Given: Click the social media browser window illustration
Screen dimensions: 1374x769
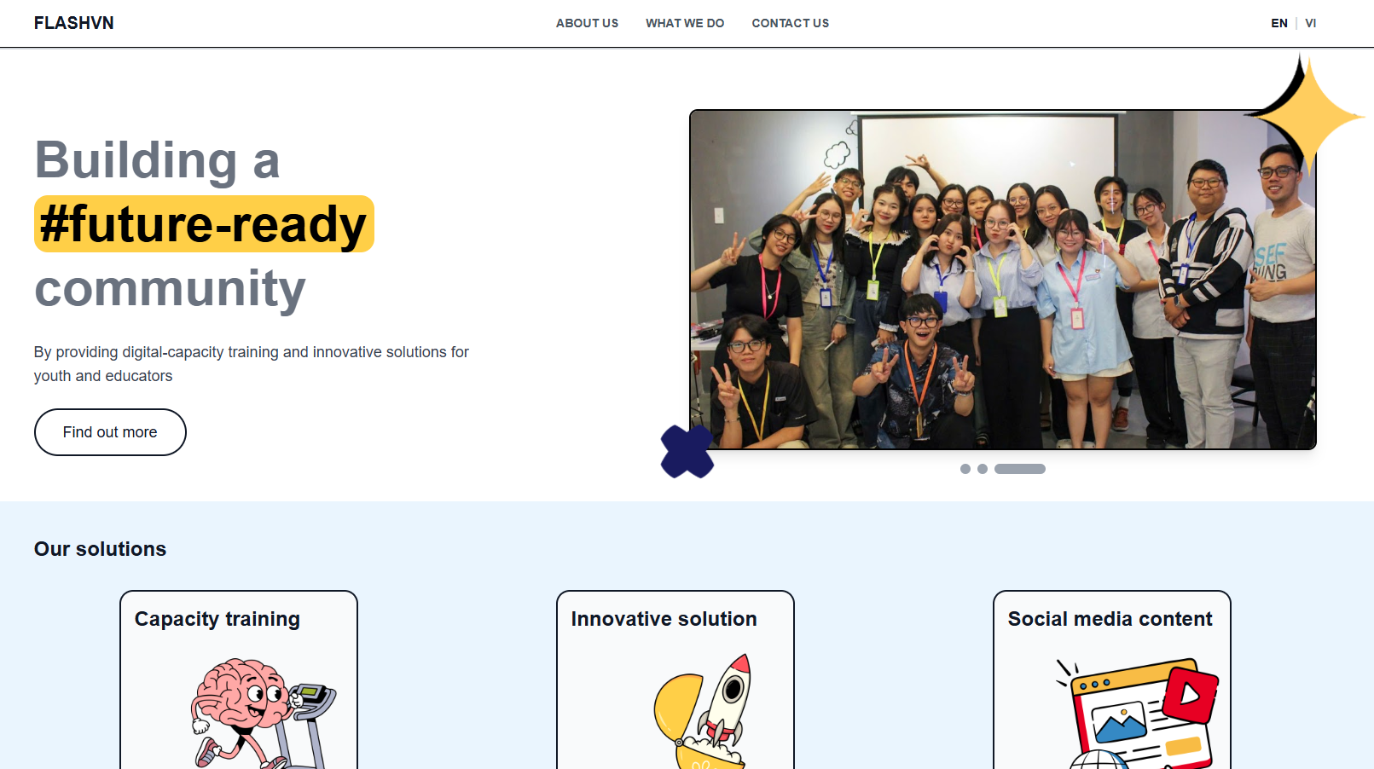Looking at the screenshot, I should click(x=1137, y=714).
